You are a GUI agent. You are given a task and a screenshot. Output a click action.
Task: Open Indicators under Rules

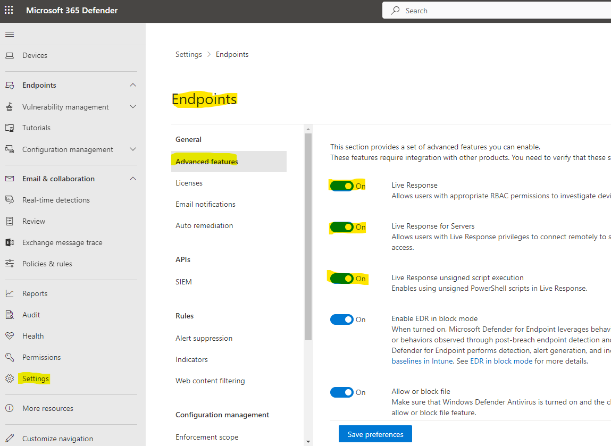coord(191,359)
